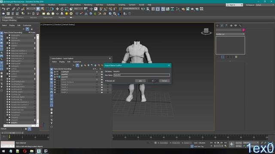This screenshot has width=275, height=154.
Task: Open the Opera browser taskbar icon
Action: [24, 151]
